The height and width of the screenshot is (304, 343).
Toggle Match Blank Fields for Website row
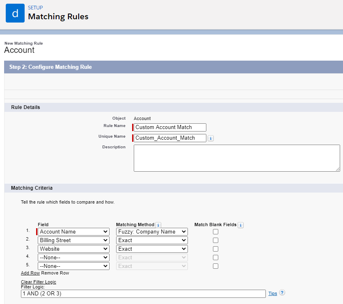[x=215, y=249]
